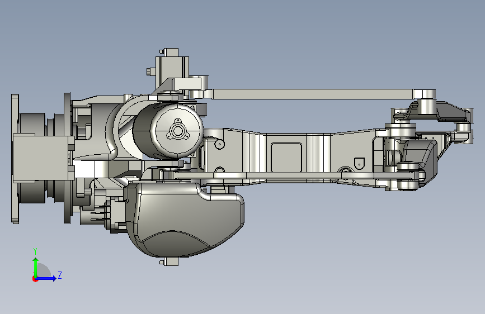This screenshot has width=485, height=314.
Task: Click the 'Y' axis label
Action: click(35, 251)
